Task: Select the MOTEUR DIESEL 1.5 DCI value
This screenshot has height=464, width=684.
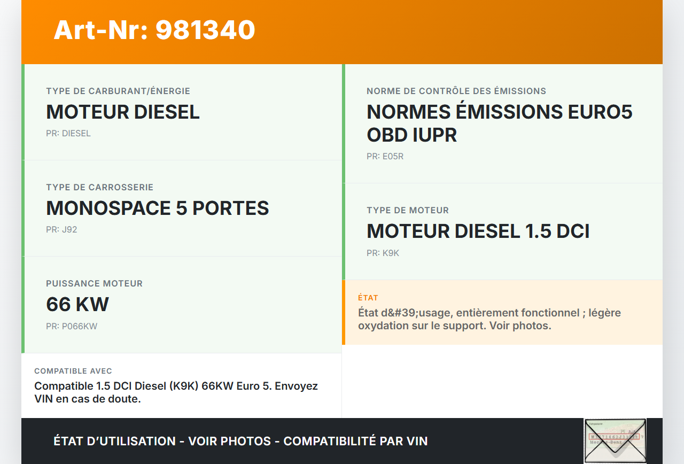Action: click(478, 231)
